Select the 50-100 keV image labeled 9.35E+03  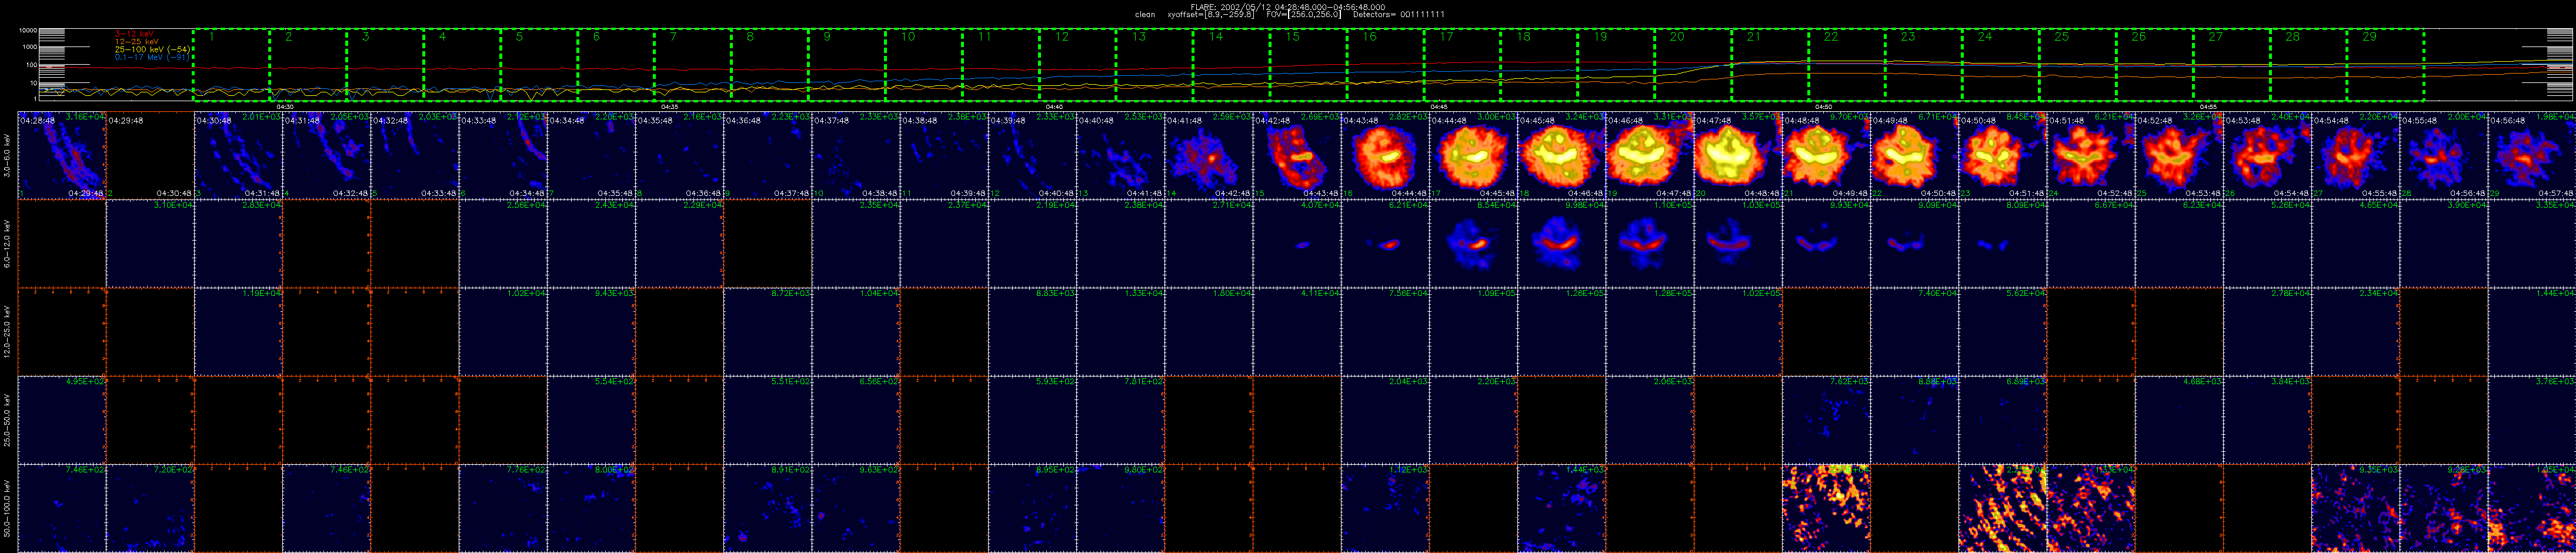[x=2354, y=507]
